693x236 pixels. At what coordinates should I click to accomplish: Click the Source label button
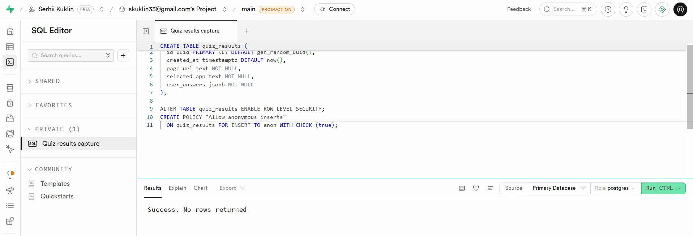(513, 188)
